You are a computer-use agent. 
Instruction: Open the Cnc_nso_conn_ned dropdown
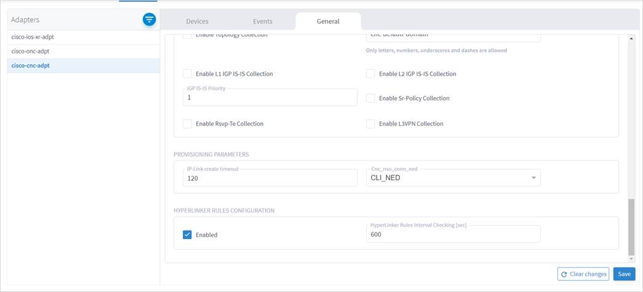point(453,178)
